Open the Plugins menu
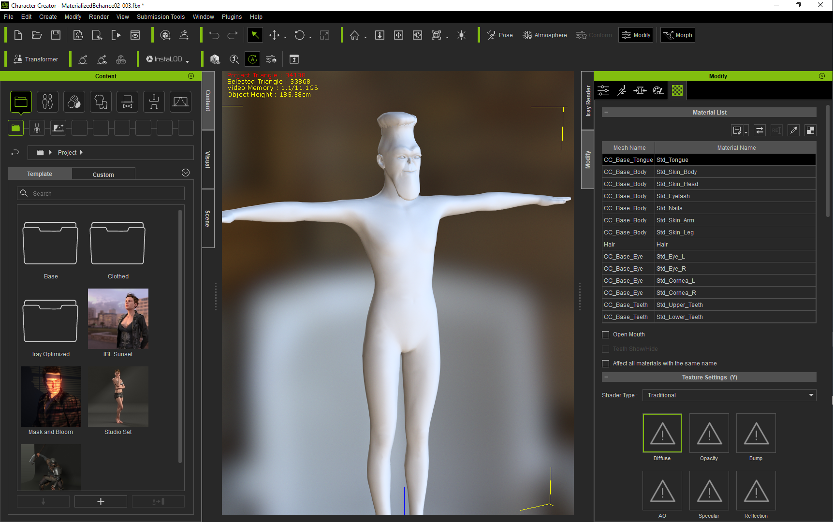833x522 pixels. click(x=232, y=17)
